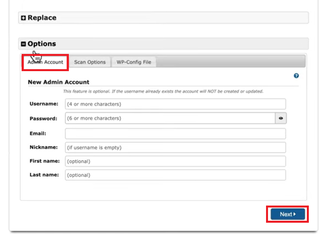The image size is (328, 234).
Task: Click the First name field
Action: [x=175, y=161]
